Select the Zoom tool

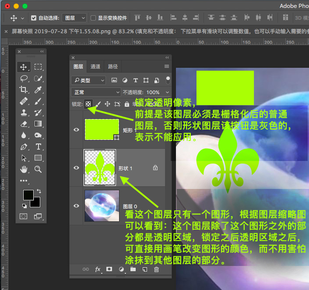(38, 169)
